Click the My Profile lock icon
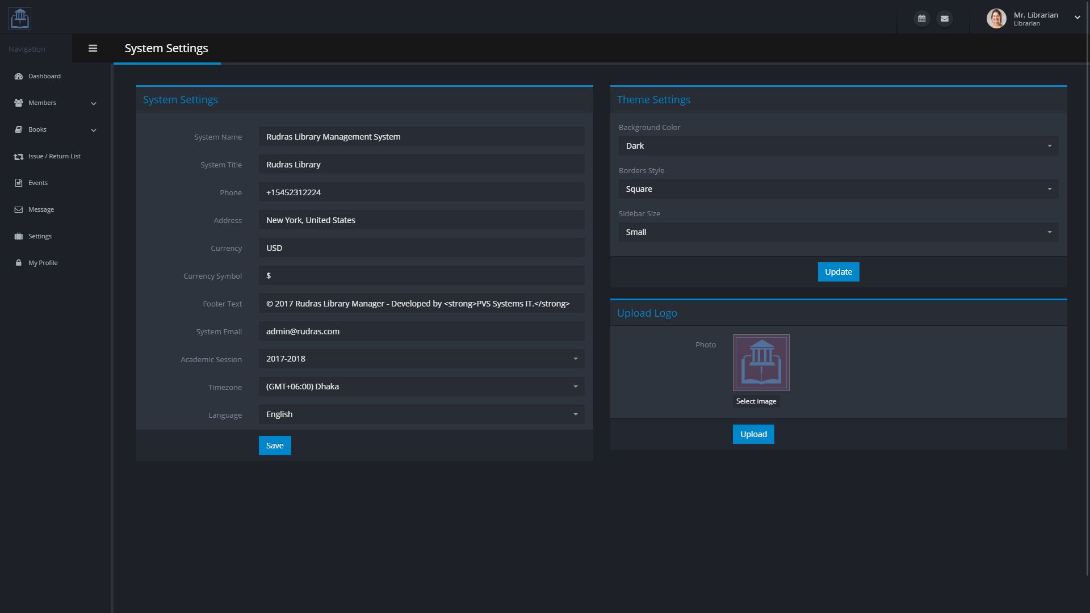Image resolution: width=1090 pixels, height=613 pixels. coord(19,263)
